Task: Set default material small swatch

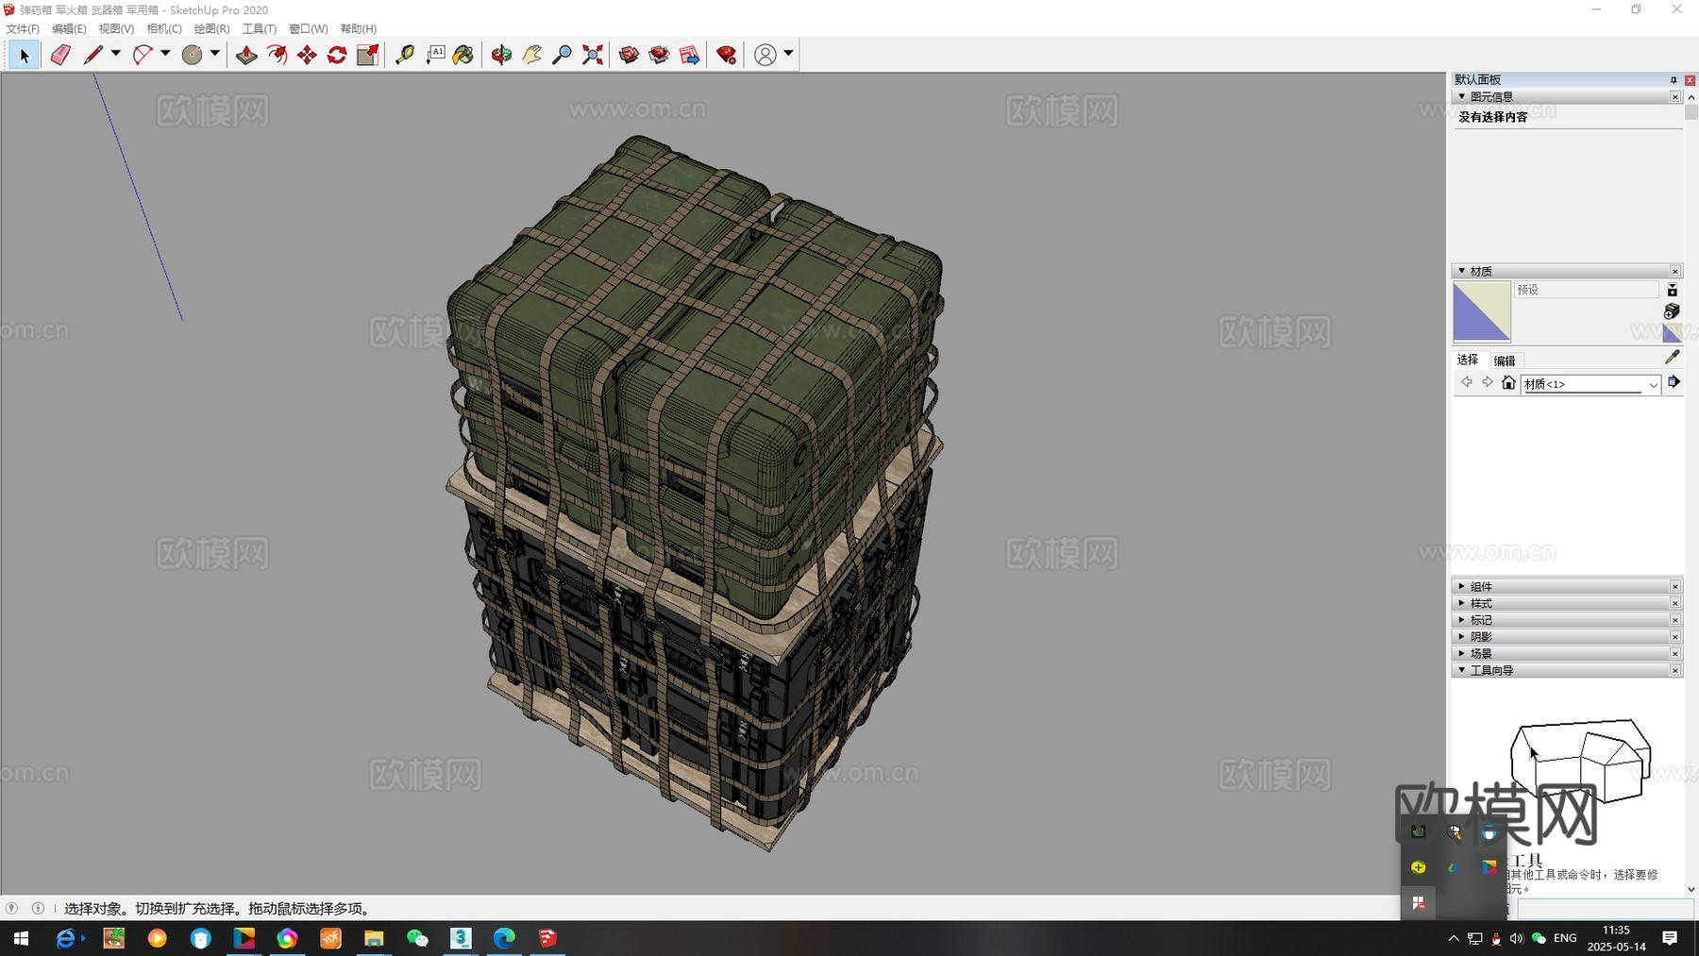Action: pos(1672,333)
